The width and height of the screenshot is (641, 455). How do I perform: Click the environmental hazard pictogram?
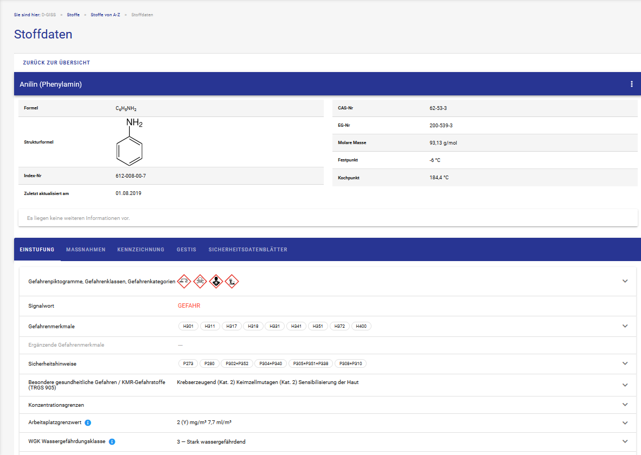tap(232, 282)
